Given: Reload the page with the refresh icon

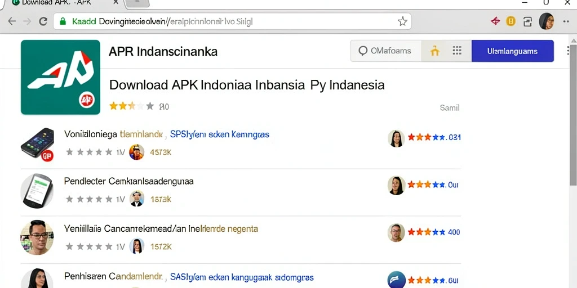Looking at the screenshot, I should click(x=43, y=21).
